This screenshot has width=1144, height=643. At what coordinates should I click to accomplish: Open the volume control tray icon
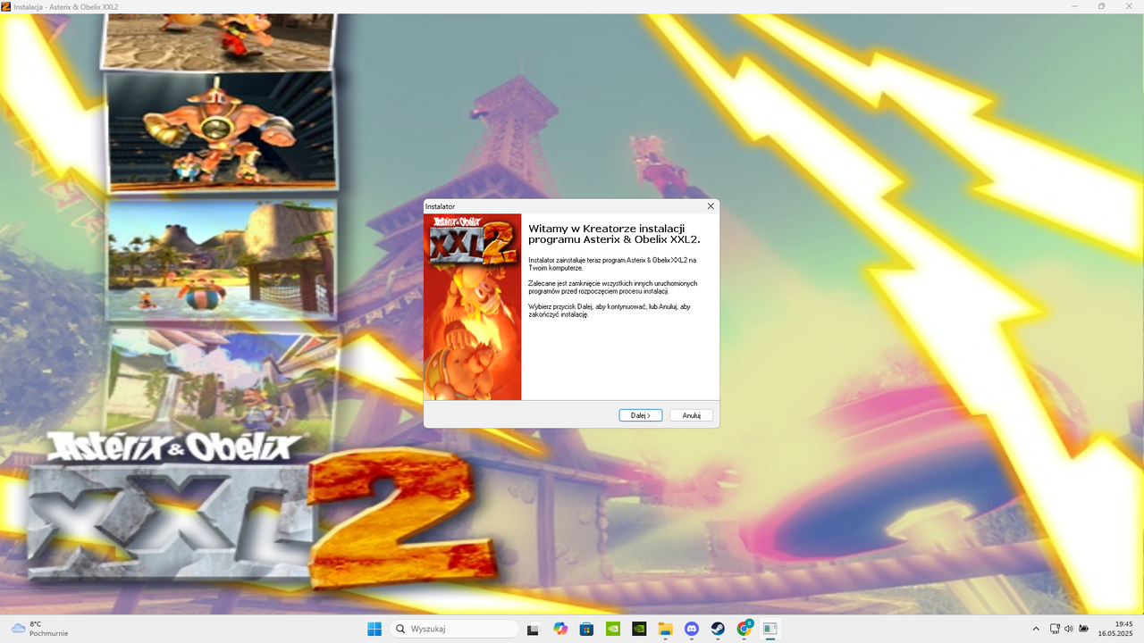point(1069,629)
